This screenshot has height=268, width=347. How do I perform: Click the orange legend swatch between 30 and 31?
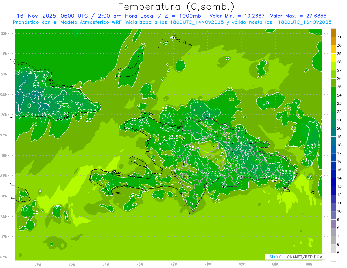click(x=333, y=41)
